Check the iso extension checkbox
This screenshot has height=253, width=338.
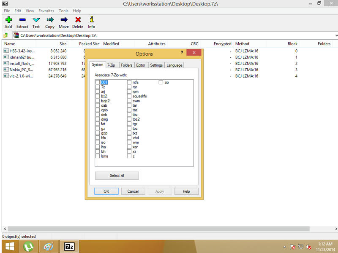[x=98, y=142]
